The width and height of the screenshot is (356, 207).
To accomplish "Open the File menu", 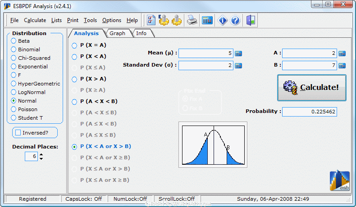I will (x=14, y=20).
